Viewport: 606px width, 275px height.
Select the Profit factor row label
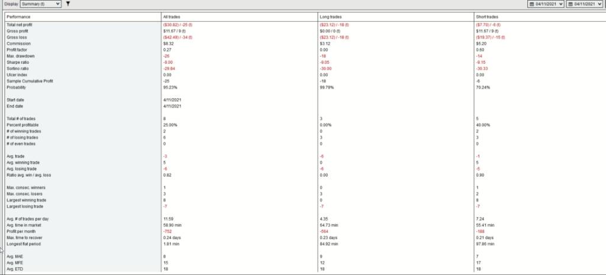click(18, 50)
